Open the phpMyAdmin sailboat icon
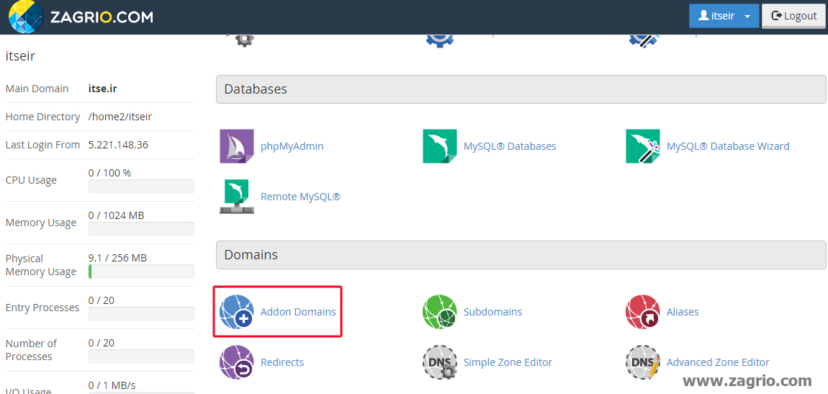Image resolution: width=828 pixels, height=394 pixels. 237,146
